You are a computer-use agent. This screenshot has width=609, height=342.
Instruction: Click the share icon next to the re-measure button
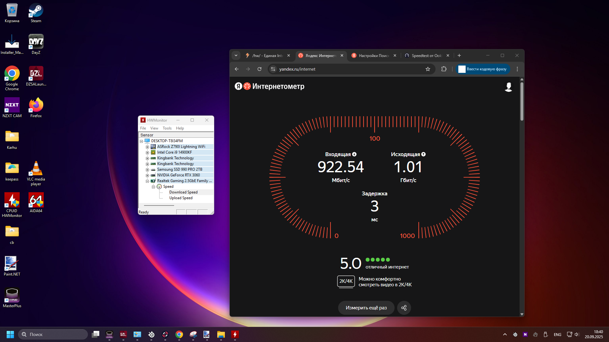[404, 308]
